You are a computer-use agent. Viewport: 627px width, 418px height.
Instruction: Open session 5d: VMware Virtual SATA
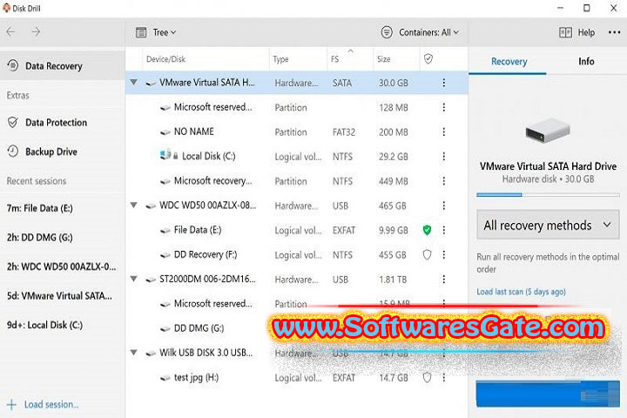click(59, 295)
